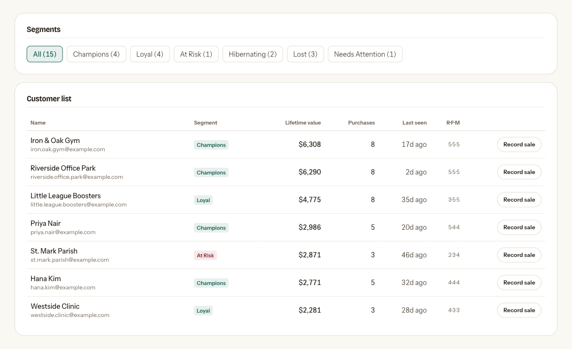Screen dimensions: 572x349
Task: Click the 28d ago last seen value
Action: 414,310
